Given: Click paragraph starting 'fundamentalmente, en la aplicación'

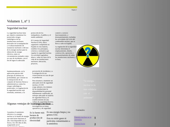Looking at the screenshot, I should tap(17, 82).
